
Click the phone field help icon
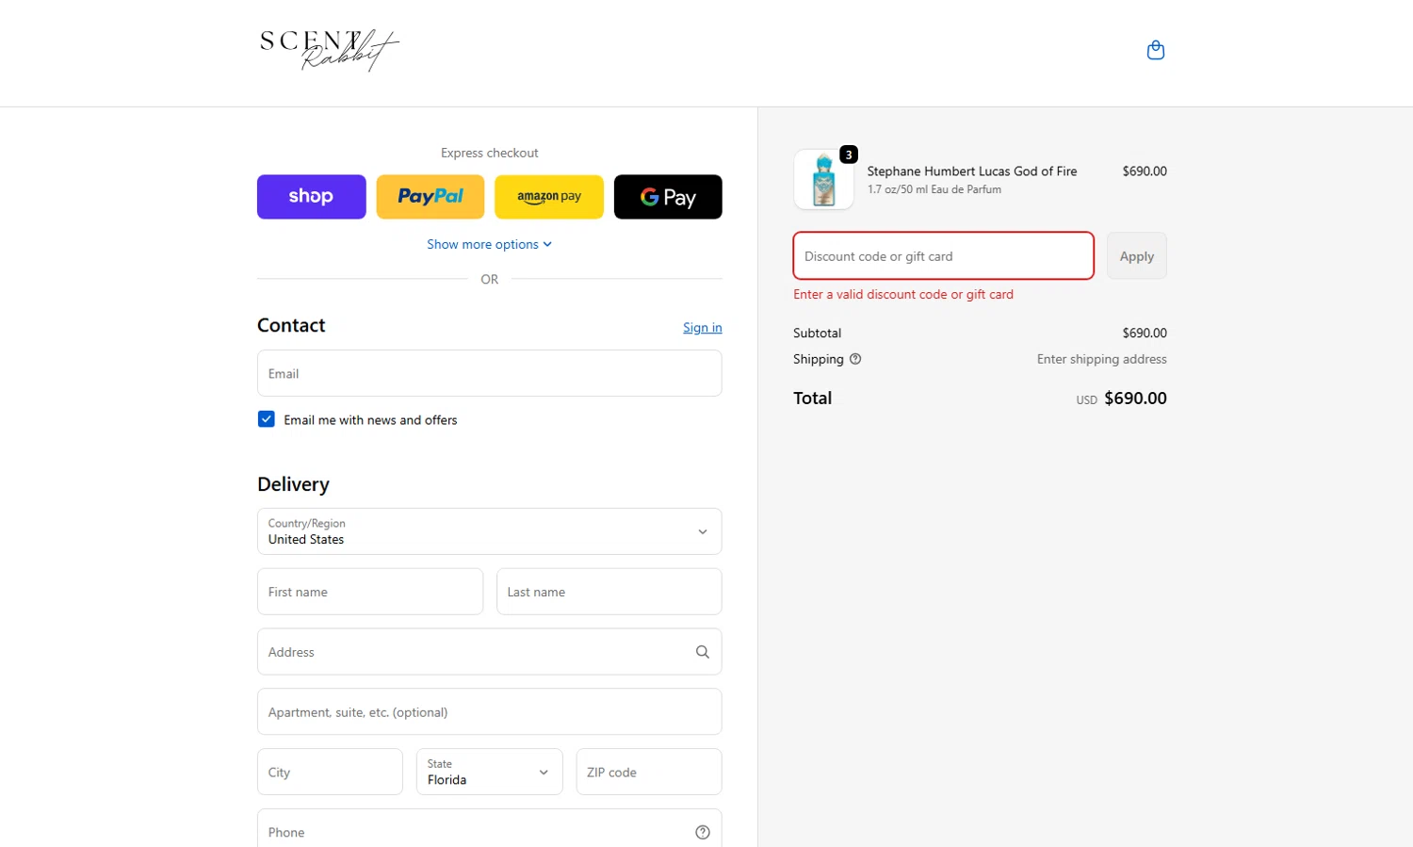(x=702, y=832)
